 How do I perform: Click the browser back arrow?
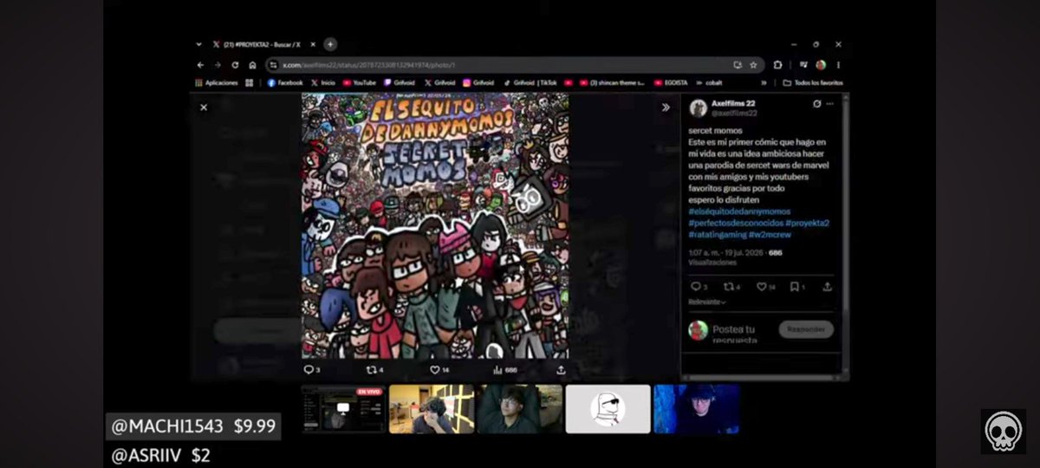click(x=201, y=65)
